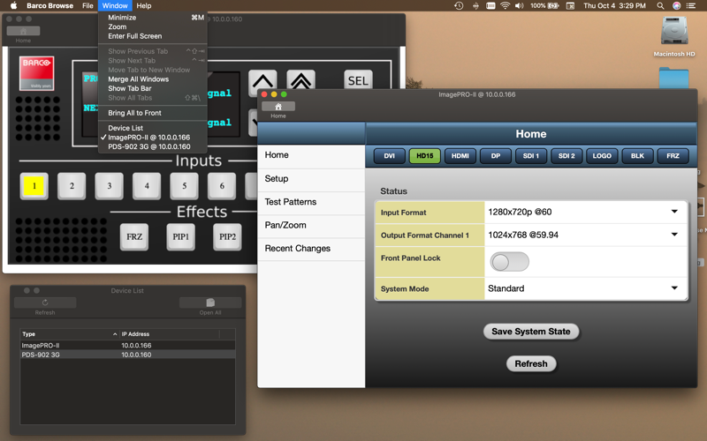
Task: Click the Open All icon in Device List
Action: click(210, 303)
